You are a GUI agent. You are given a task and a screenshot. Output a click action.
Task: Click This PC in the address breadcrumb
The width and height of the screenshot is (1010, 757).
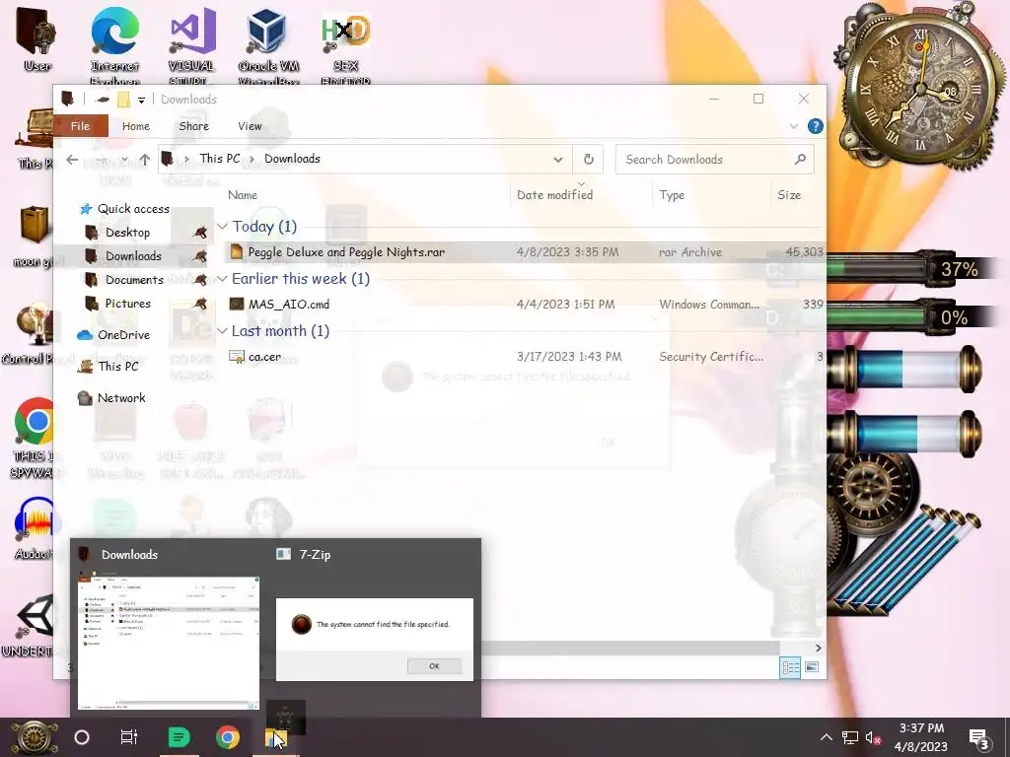click(x=220, y=159)
